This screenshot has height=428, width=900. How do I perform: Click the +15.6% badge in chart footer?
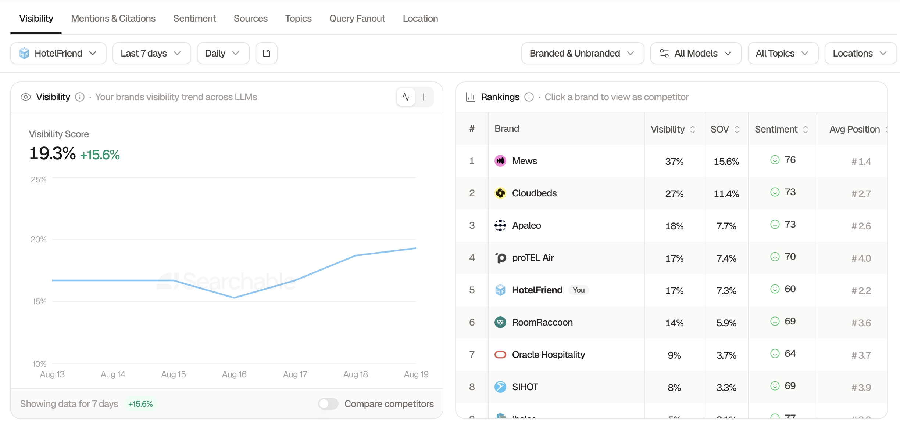pos(140,404)
